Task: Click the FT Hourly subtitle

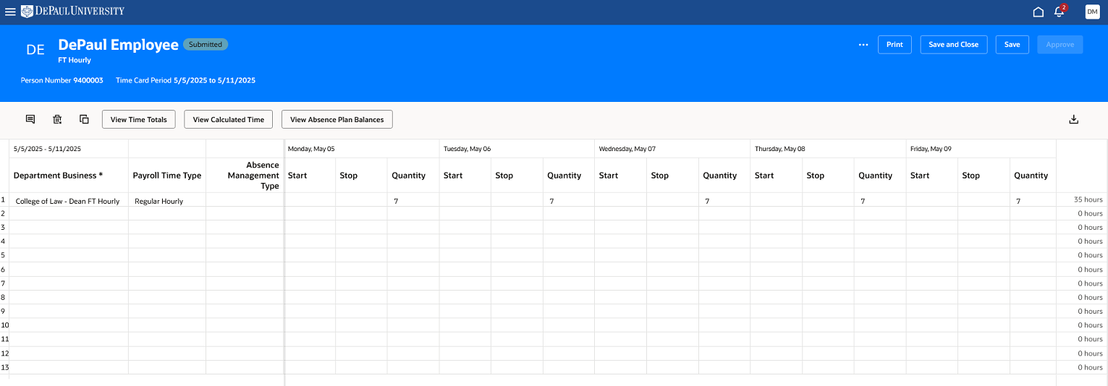Action: click(x=75, y=60)
